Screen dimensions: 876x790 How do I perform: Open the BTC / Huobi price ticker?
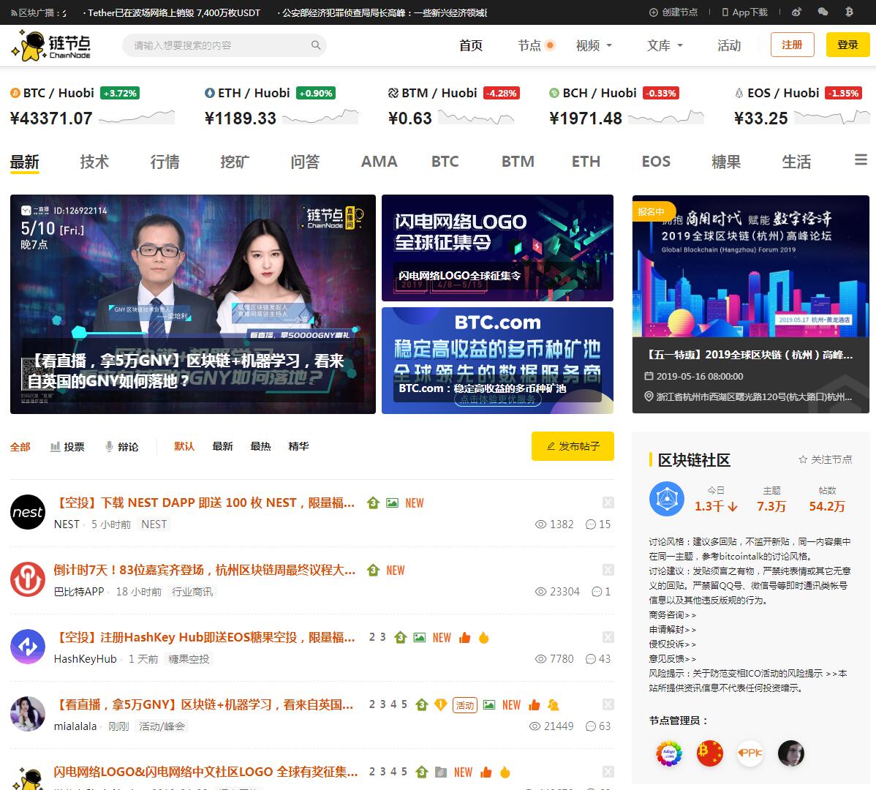[x=92, y=106]
